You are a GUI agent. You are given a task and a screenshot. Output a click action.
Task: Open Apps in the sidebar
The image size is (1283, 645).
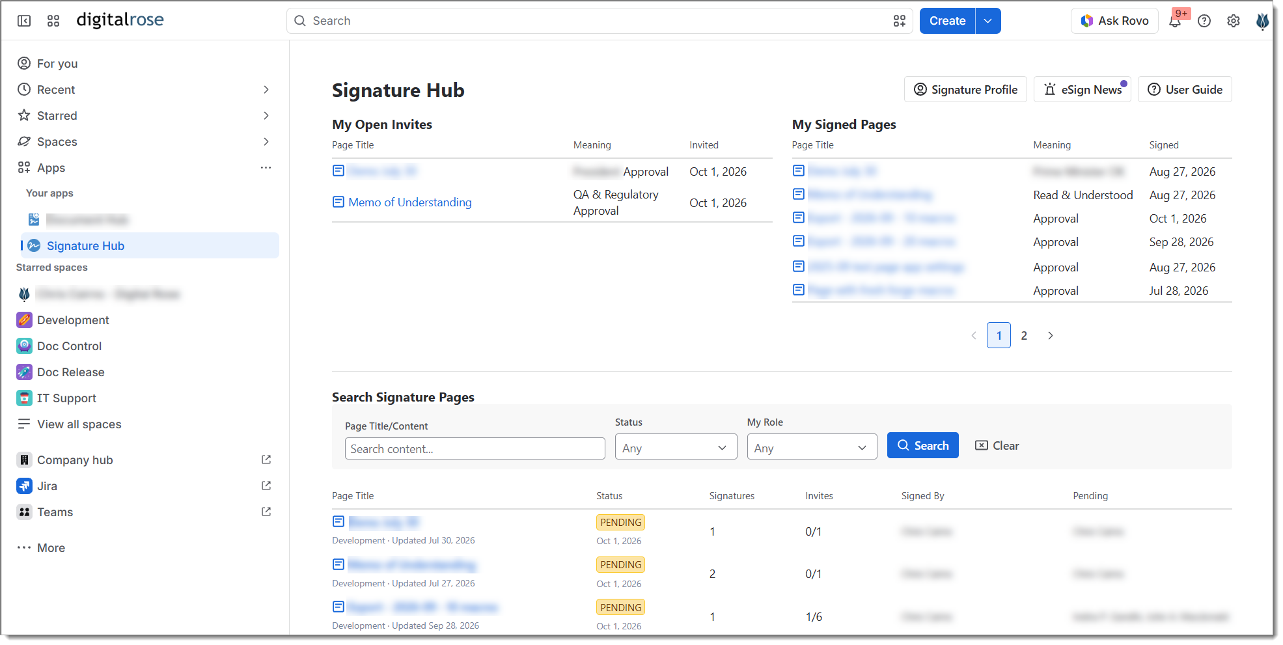(51, 167)
